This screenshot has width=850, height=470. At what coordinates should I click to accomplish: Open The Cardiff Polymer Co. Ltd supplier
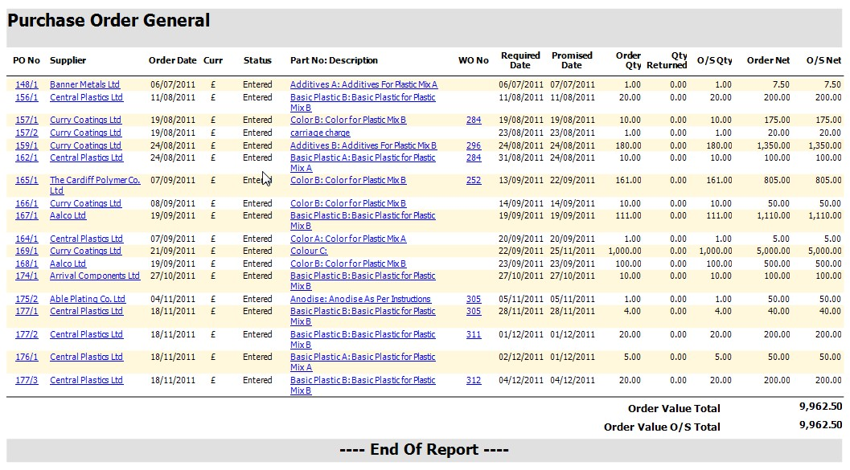click(x=94, y=181)
